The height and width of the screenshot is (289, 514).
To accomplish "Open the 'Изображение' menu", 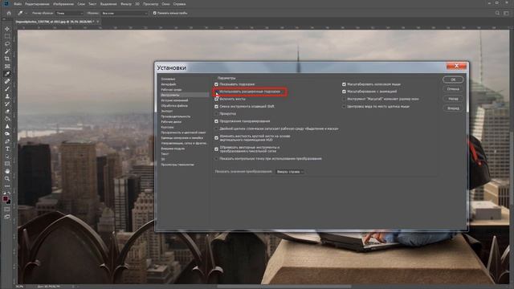I will pos(63,4).
